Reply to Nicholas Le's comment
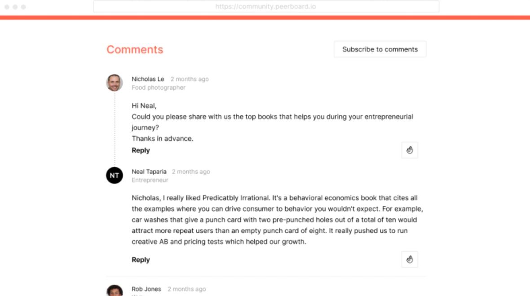 [x=141, y=151]
